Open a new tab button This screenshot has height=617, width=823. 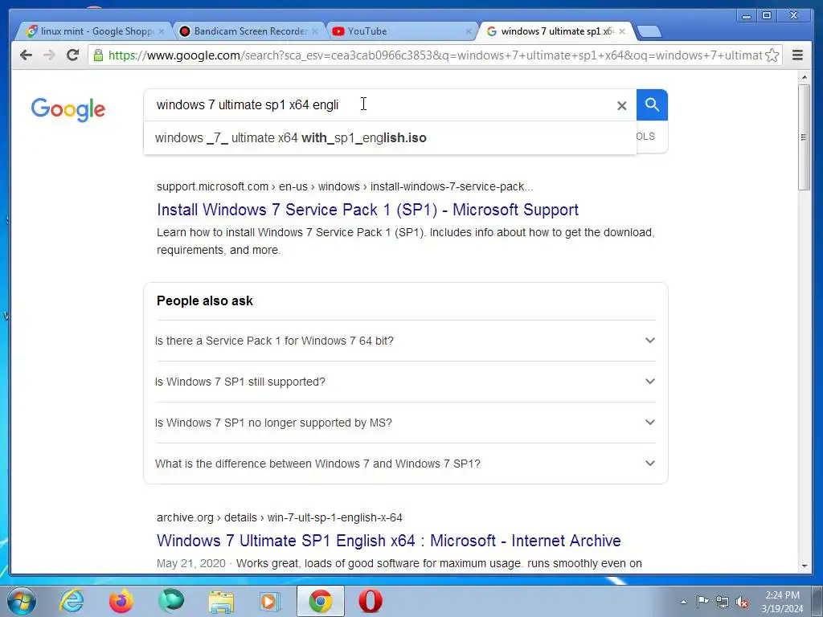pyautogui.click(x=649, y=32)
